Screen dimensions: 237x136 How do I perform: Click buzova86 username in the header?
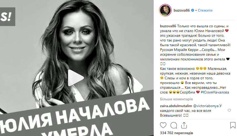[x=182, y=10]
